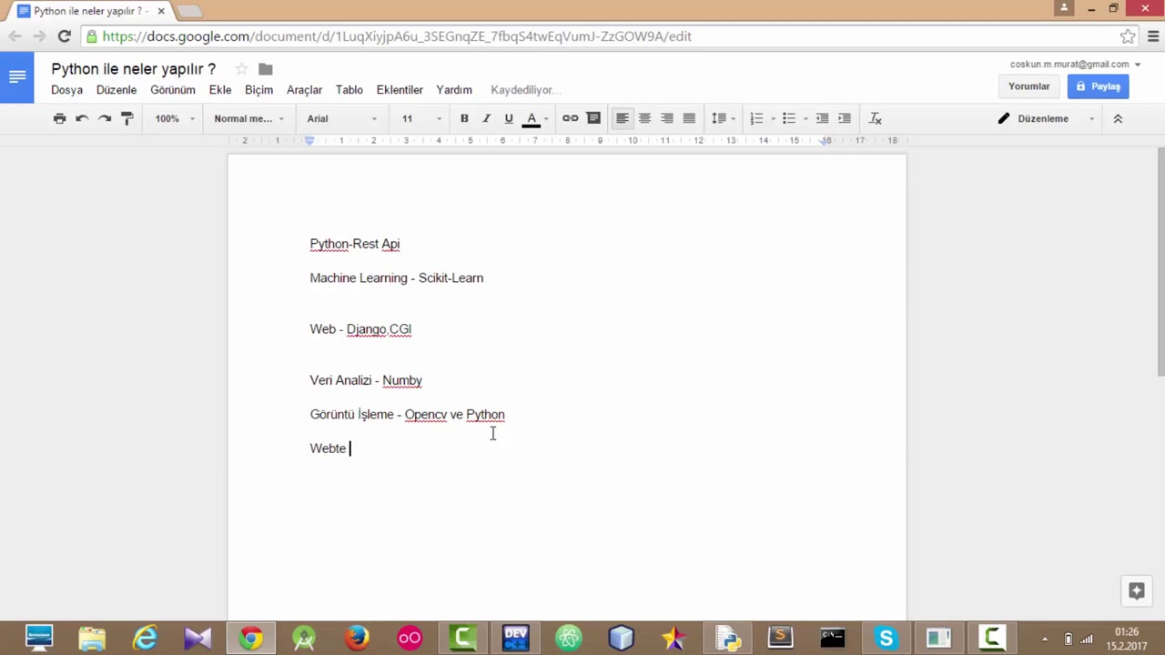Apply numbered list formatting
Screen dimensions: 1165x655
point(756,118)
